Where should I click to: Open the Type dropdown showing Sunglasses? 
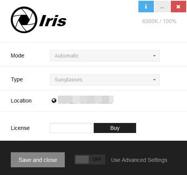tap(105, 80)
